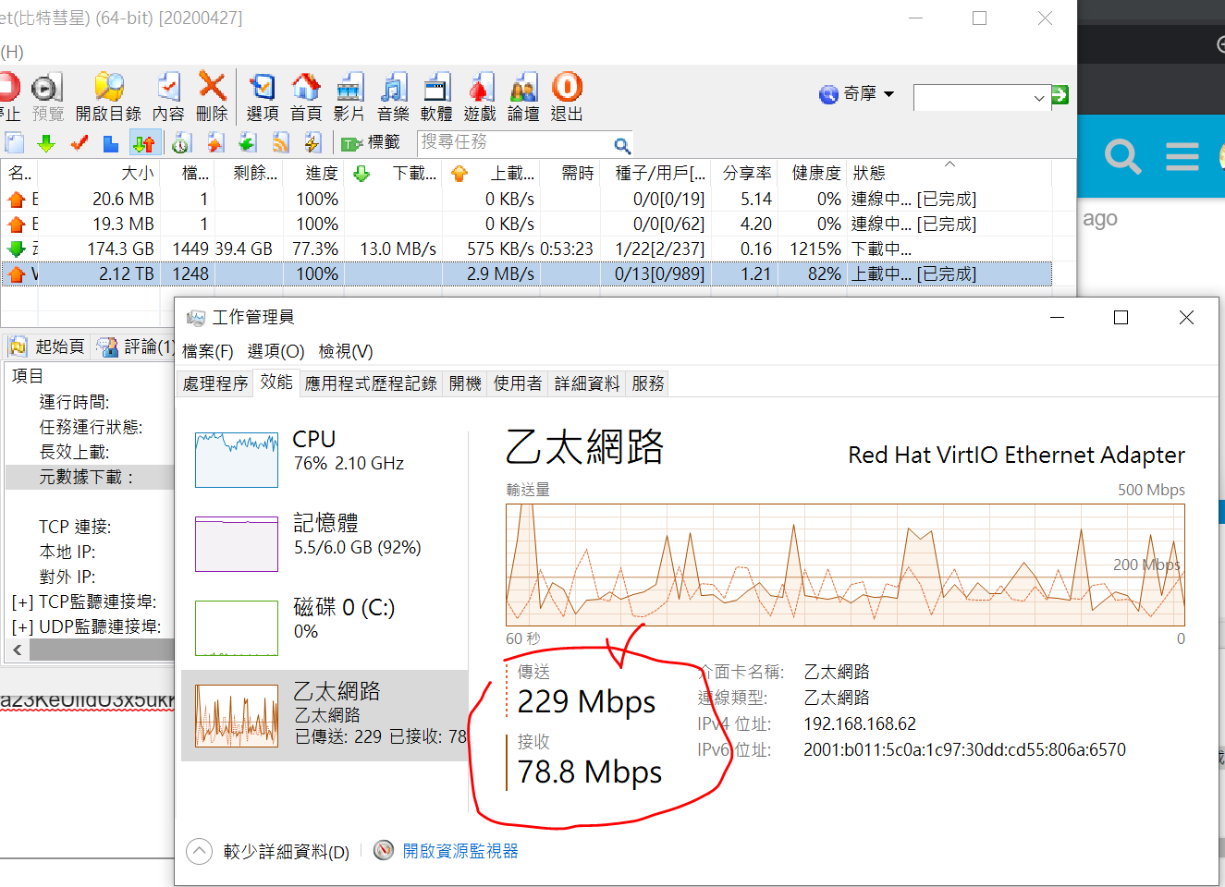This screenshot has width=1225, height=887.
Task: Open the browser hamburger menu icon
Action: 1182,157
